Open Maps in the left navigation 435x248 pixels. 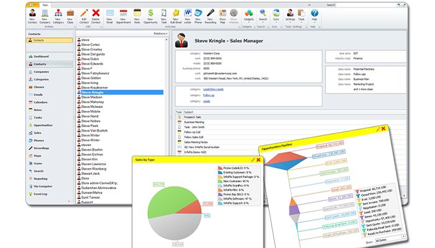click(x=37, y=156)
